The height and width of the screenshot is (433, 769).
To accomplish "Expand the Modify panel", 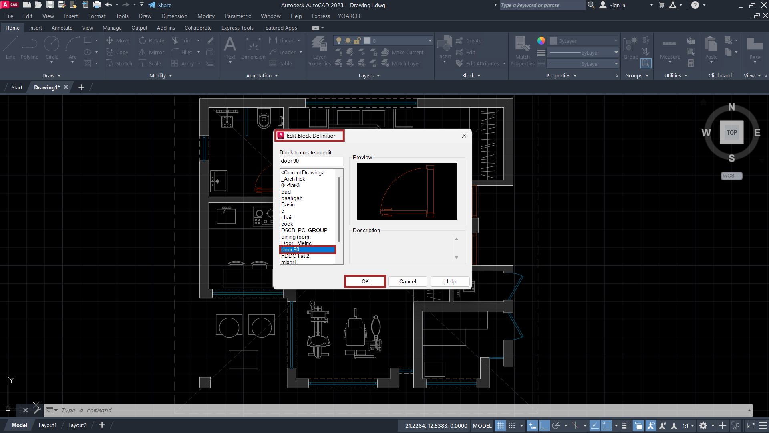I will (161, 75).
